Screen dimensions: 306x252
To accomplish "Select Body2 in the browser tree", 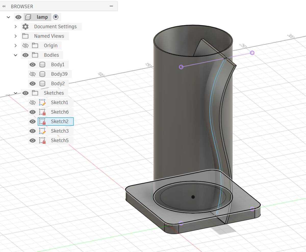I will tap(58, 84).
